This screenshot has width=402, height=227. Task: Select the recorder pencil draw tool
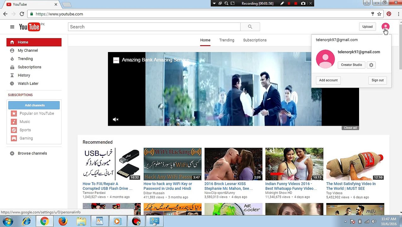click(x=282, y=3)
